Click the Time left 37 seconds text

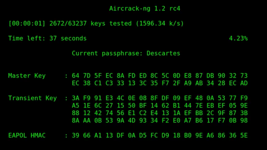pyautogui.click(x=47, y=39)
